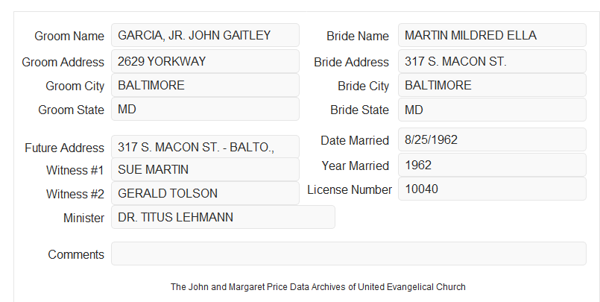The width and height of the screenshot is (600, 302).
Task: Click the Price Data Archives footer text
Action: pos(318,287)
